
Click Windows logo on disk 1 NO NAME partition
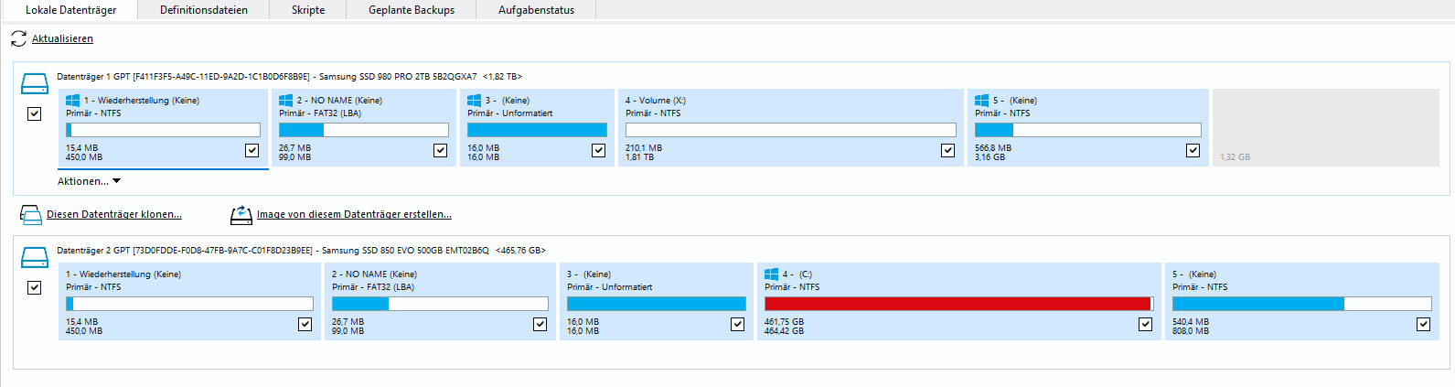tap(285, 101)
